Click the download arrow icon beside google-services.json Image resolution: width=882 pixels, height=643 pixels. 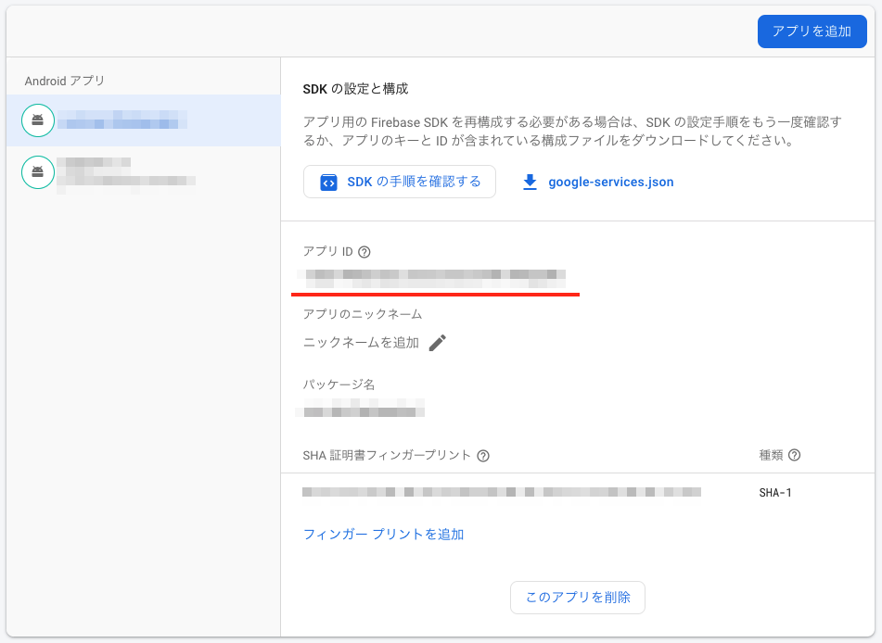[530, 183]
